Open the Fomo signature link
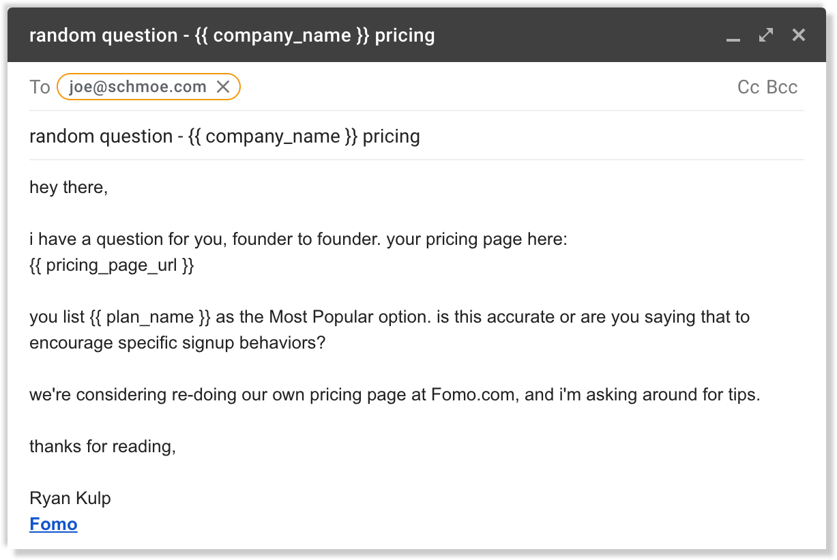The width and height of the screenshot is (837, 560). click(53, 524)
